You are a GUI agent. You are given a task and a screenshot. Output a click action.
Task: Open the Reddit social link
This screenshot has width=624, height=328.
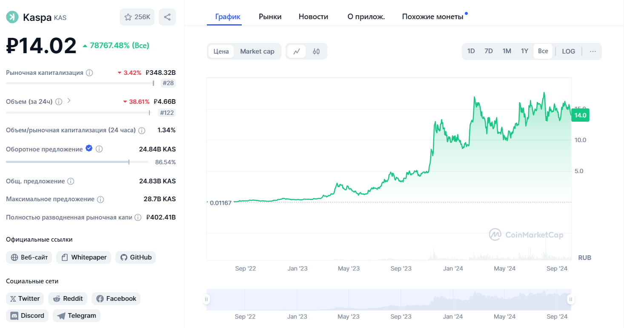pyautogui.click(x=68, y=299)
